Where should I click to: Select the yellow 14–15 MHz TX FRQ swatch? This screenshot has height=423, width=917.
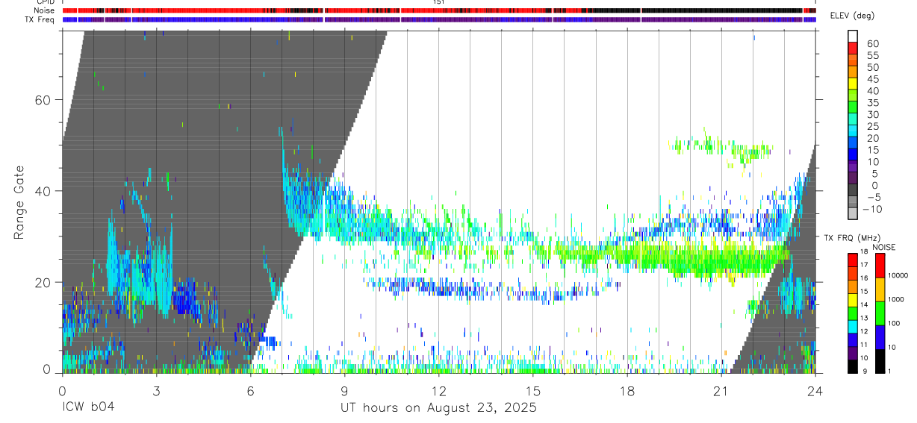click(x=853, y=299)
